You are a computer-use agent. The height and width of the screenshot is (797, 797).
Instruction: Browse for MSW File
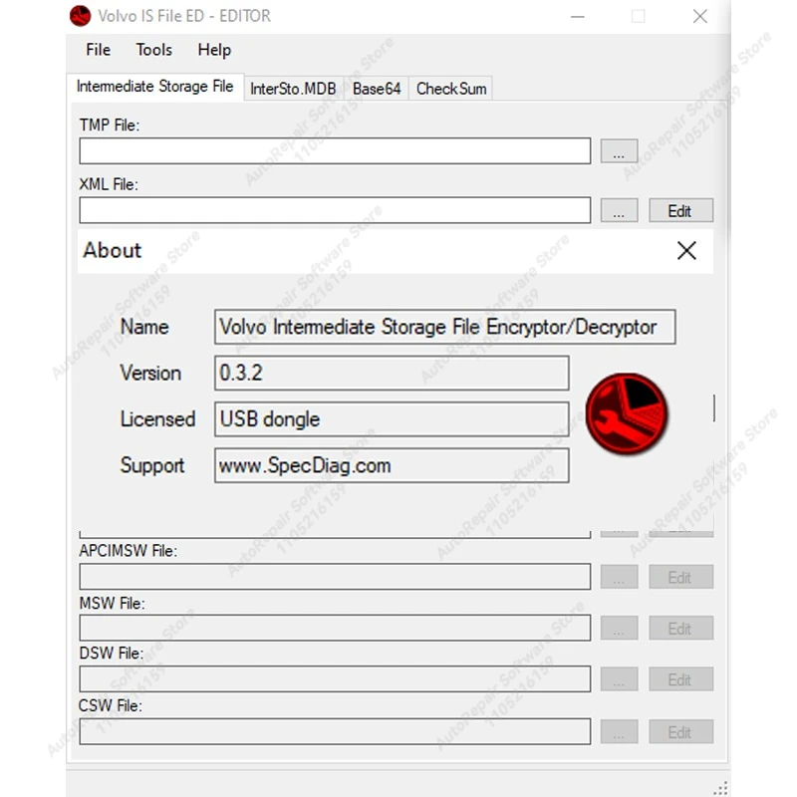coord(619,629)
